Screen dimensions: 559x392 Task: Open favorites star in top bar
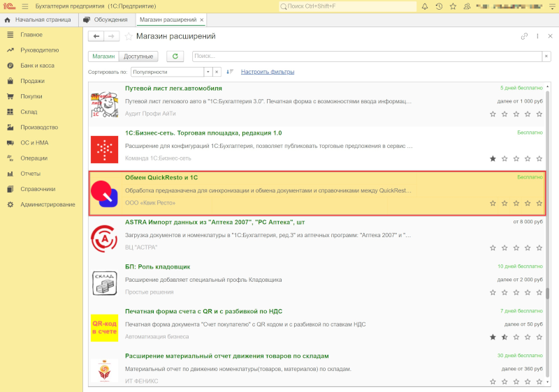point(453,6)
